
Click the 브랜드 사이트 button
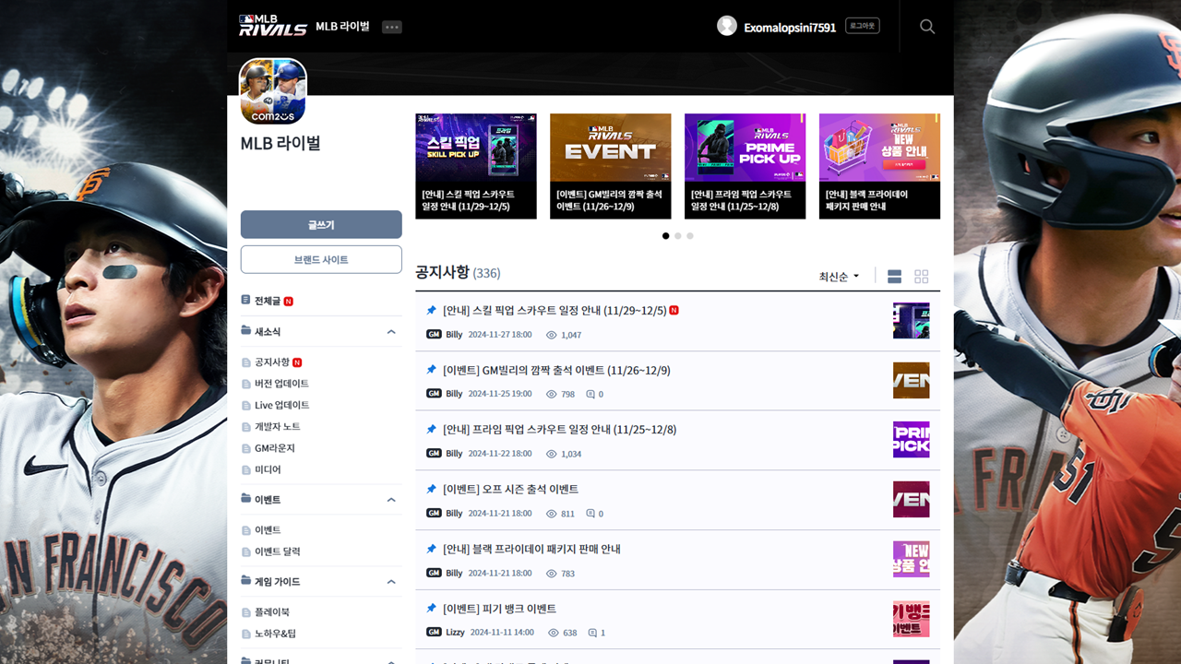click(x=321, y=260)
